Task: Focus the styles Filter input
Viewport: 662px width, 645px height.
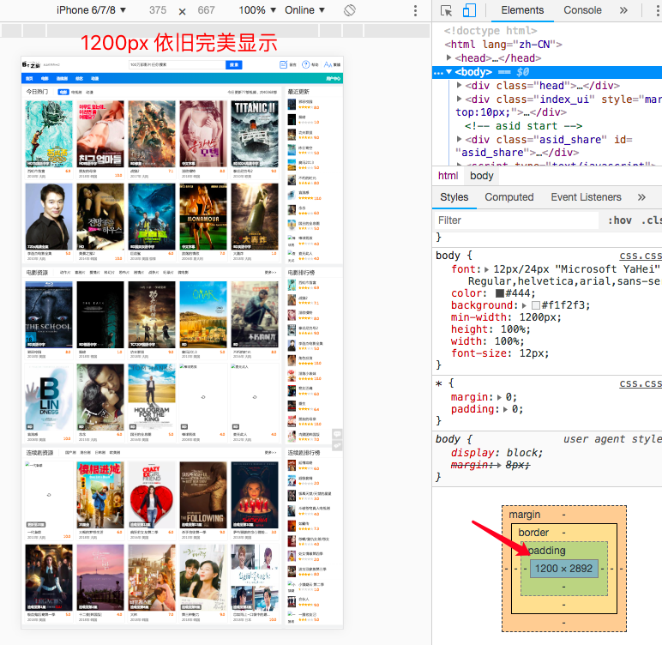Action: click(x=515, y=220)
